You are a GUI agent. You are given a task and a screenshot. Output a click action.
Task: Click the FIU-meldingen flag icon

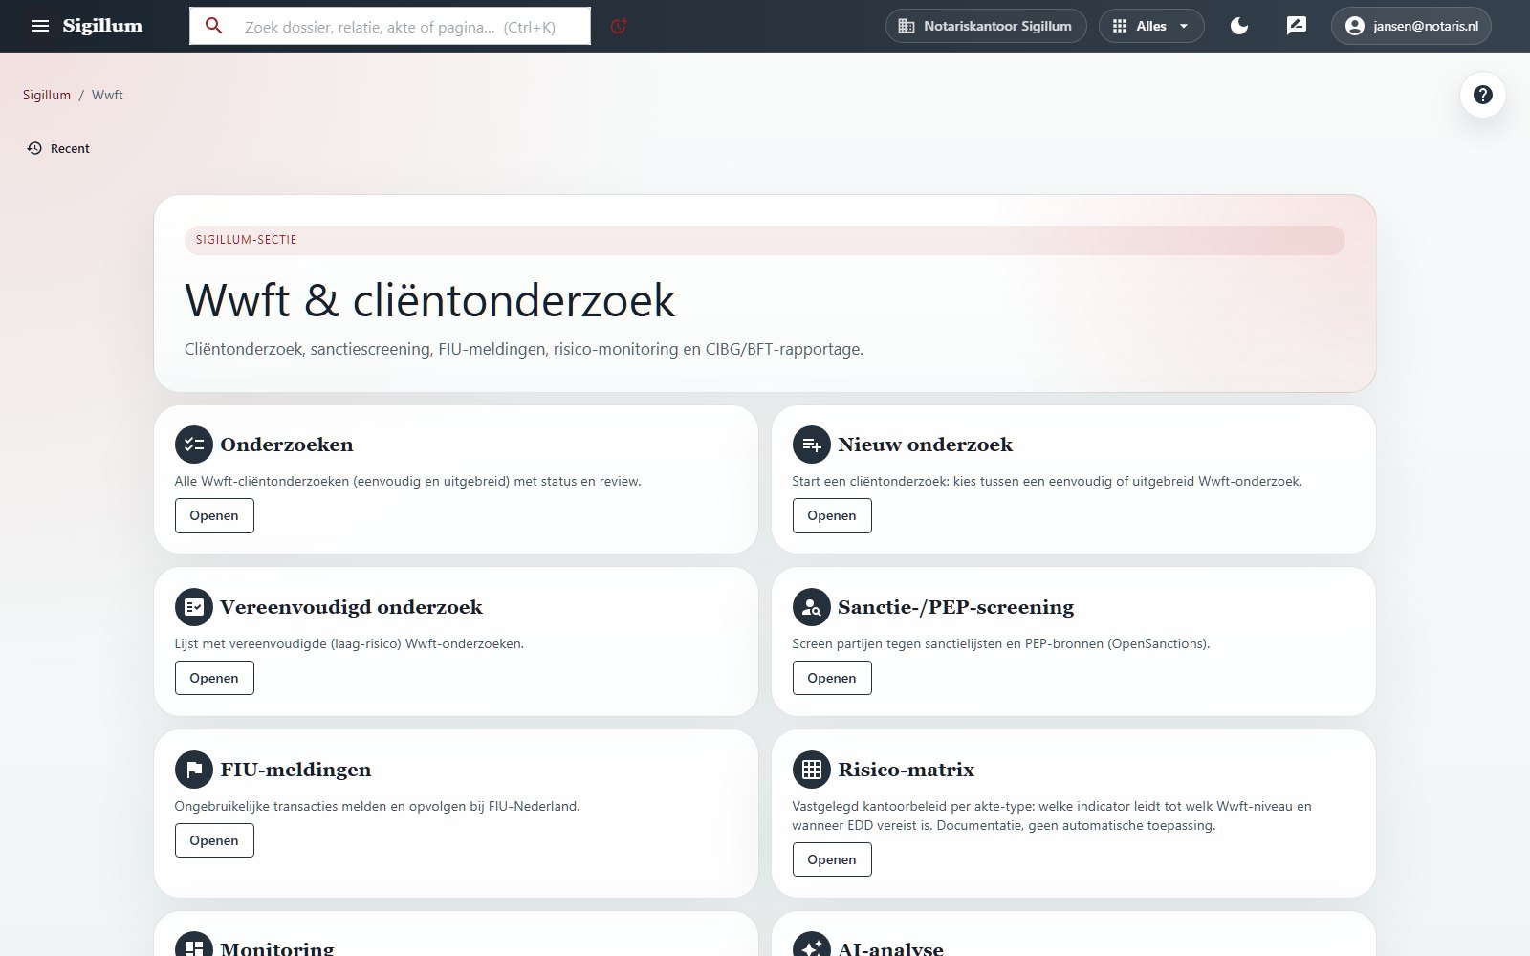193,770
